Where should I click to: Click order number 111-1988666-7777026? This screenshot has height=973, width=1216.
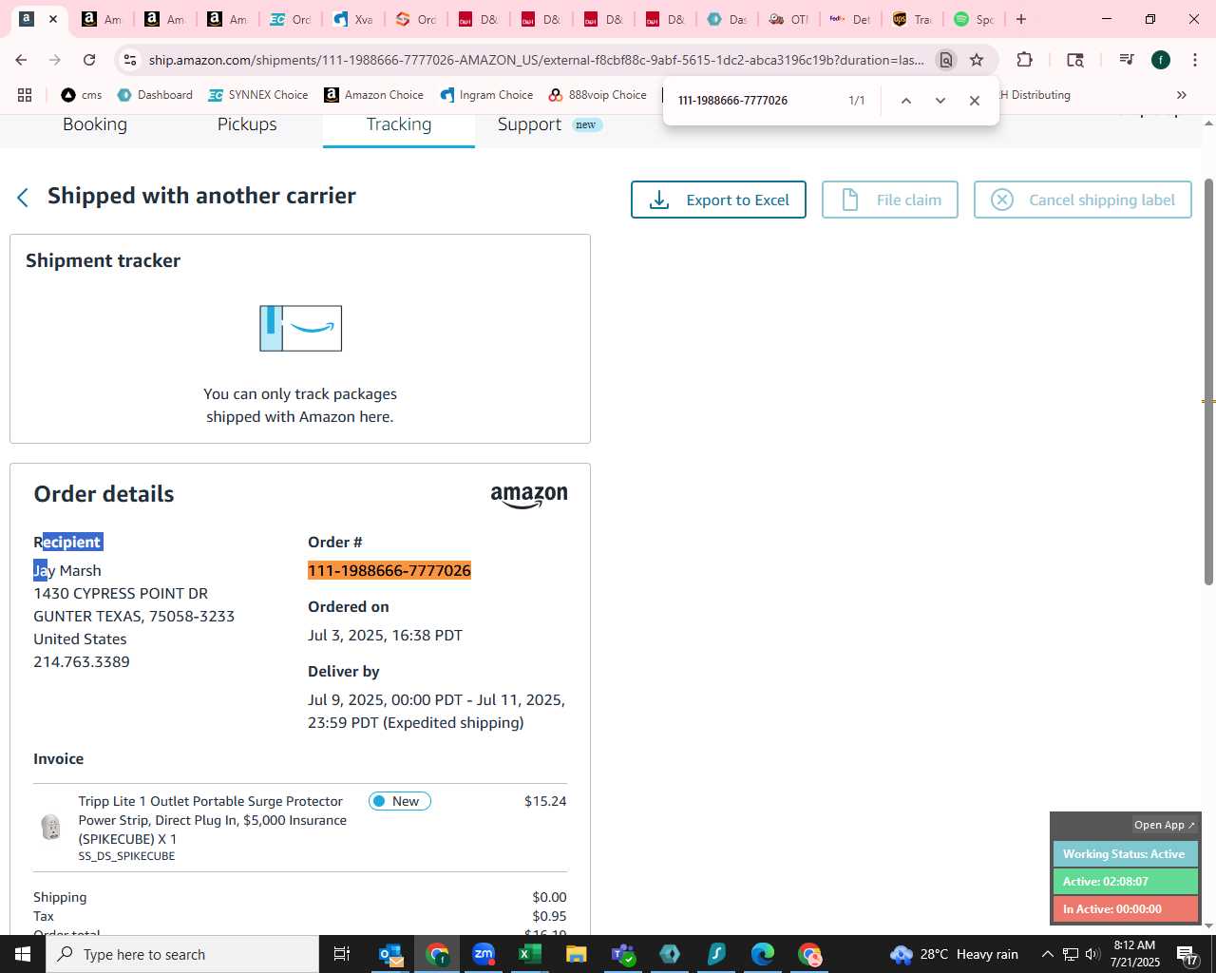tap(389, 570)
